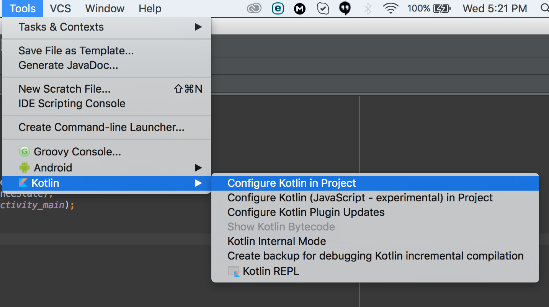The width and height of the screenshot is (549, 307).
Task: Select Create Command-line Launcher...
Action: click(107, 127)
